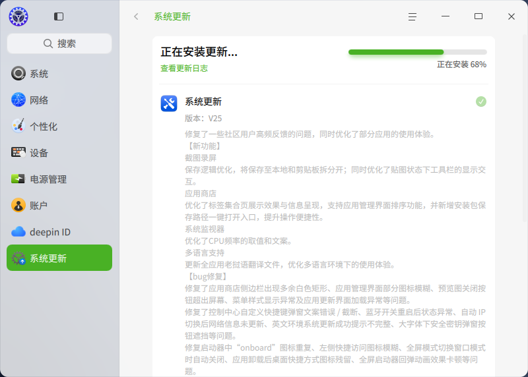Screen dimensions: 528x377
Task: Click the 【新功能】 section heading
Action: click(x=205, y=146)
